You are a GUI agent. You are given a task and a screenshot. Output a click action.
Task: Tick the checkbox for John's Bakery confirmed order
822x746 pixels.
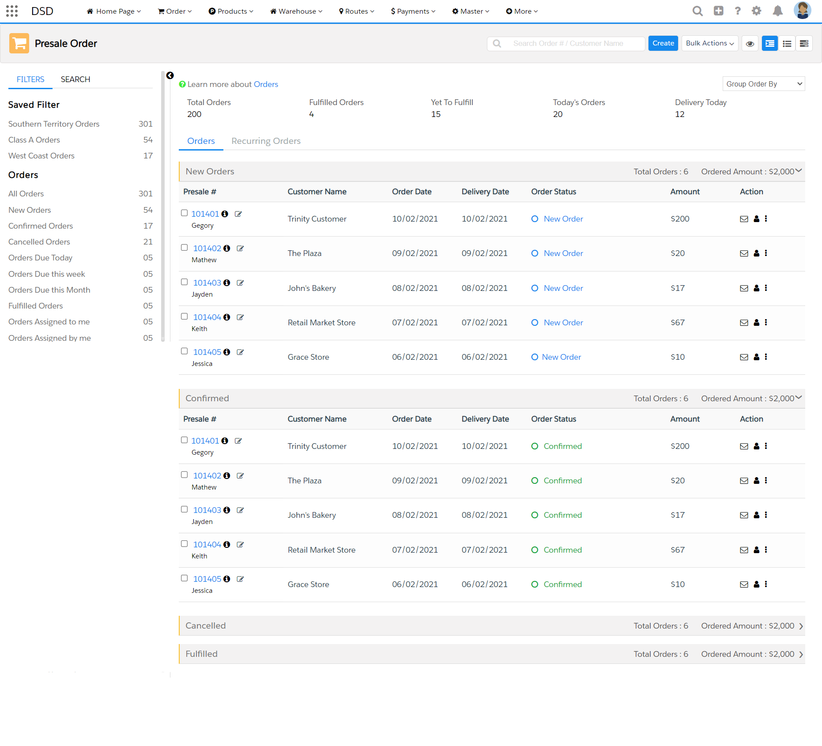pos(184,509)
